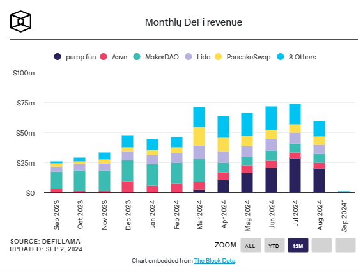The image size is (363, 273).
Task: Click the Apr 2024 axis label
Action: [224, 214]
